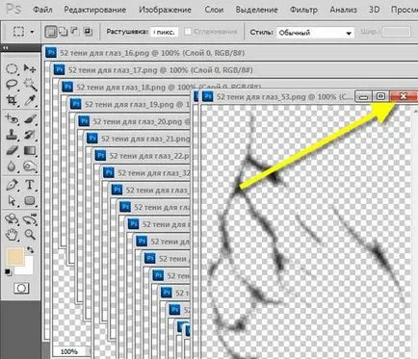418x359 pixels.
Task: Open the Фильтр menu
Action: click(x=303, y=10)
